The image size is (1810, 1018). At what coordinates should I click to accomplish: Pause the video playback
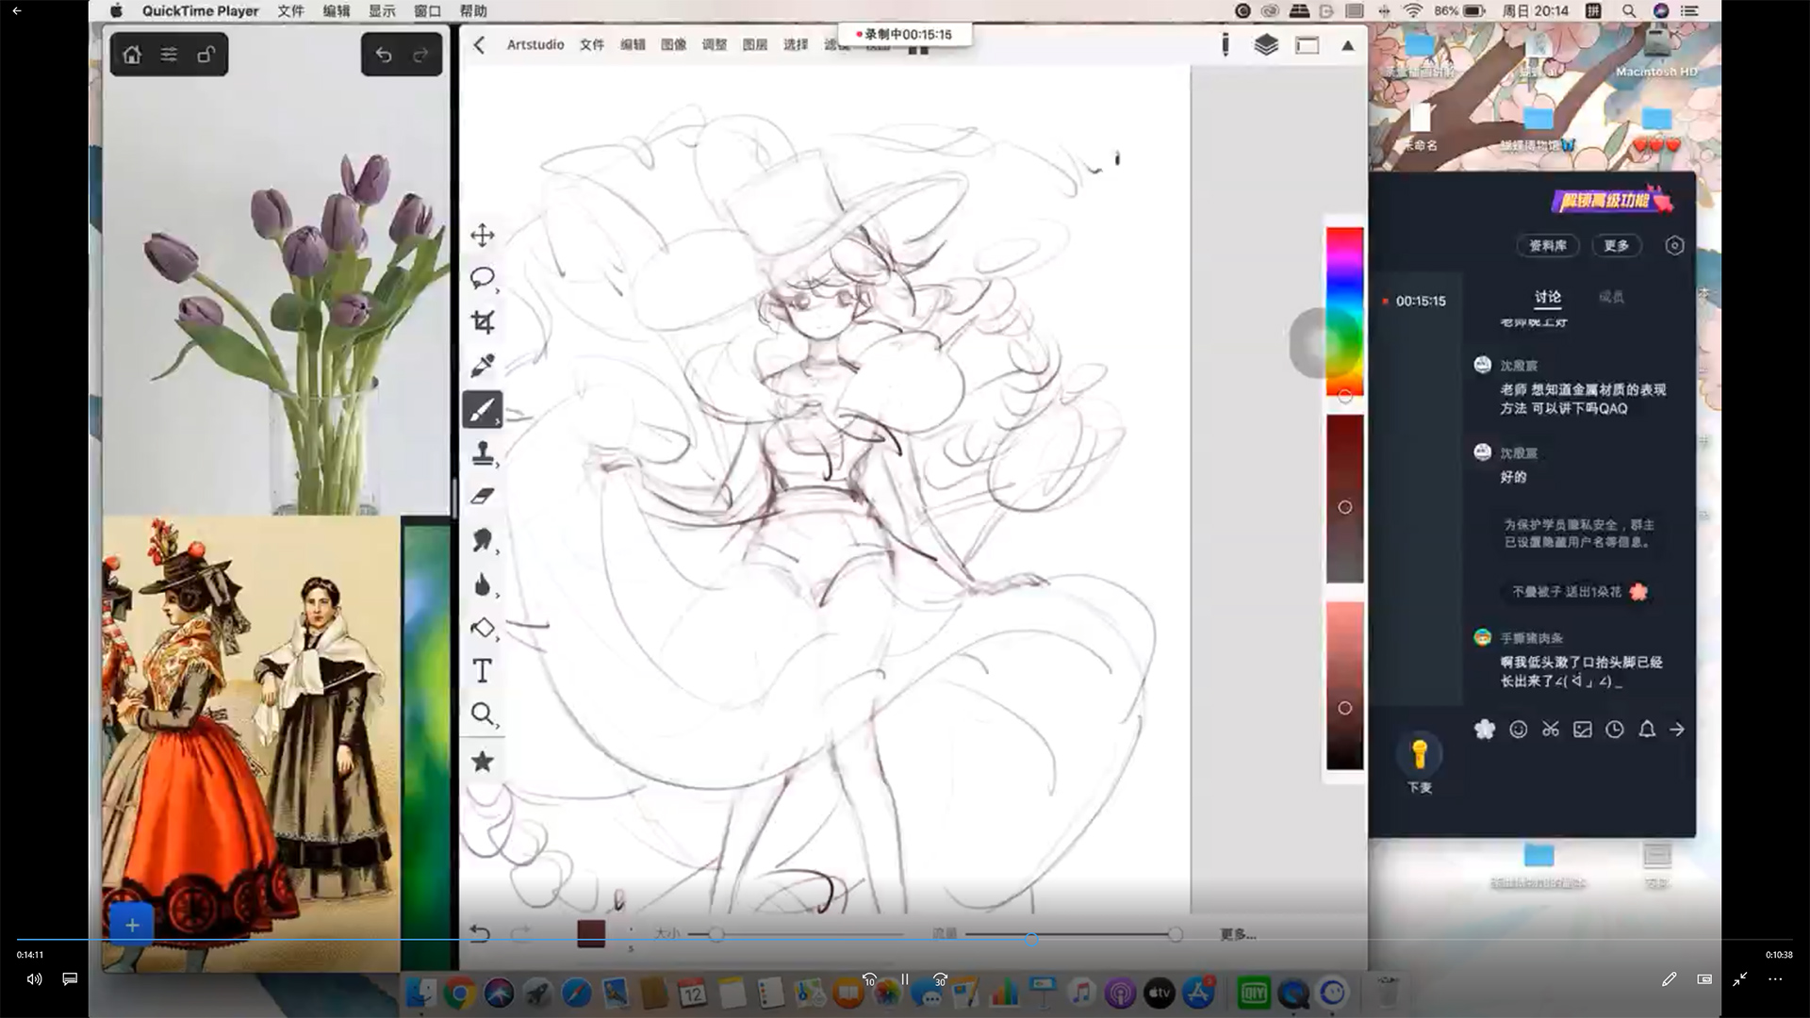pyautogui.click(x=905, y=979)
